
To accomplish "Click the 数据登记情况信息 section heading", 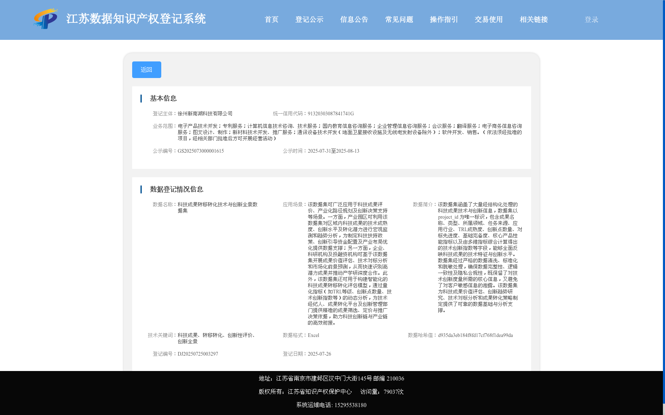I will pos(177,189).
